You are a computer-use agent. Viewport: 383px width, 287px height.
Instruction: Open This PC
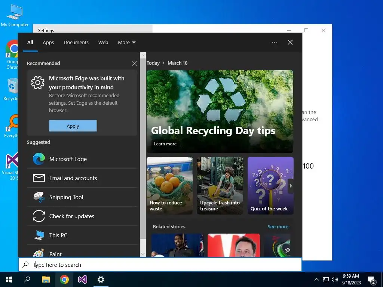click(x=82, y=235)
